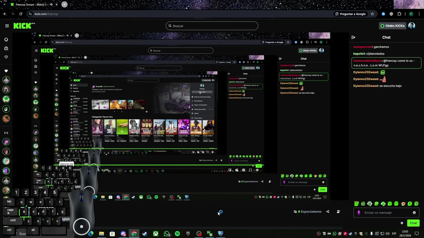
Task: Open the Chrome three-dot menu
Action: click(x=419, y=14)
